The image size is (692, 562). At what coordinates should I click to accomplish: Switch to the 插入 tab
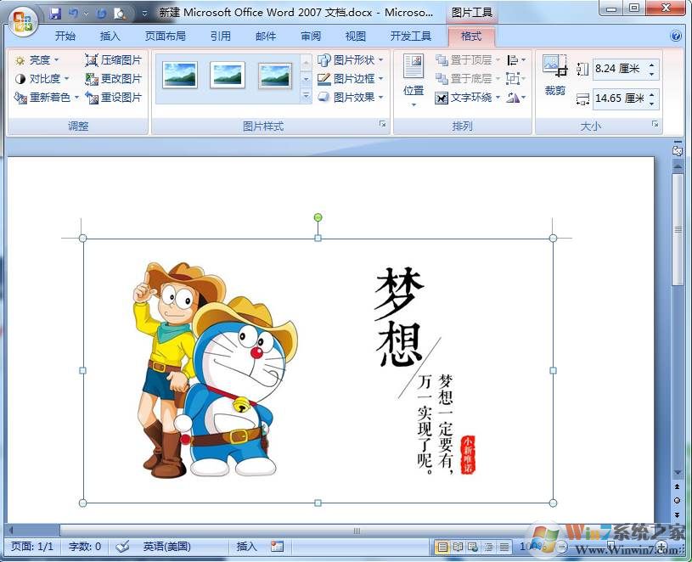coord(110,37)
